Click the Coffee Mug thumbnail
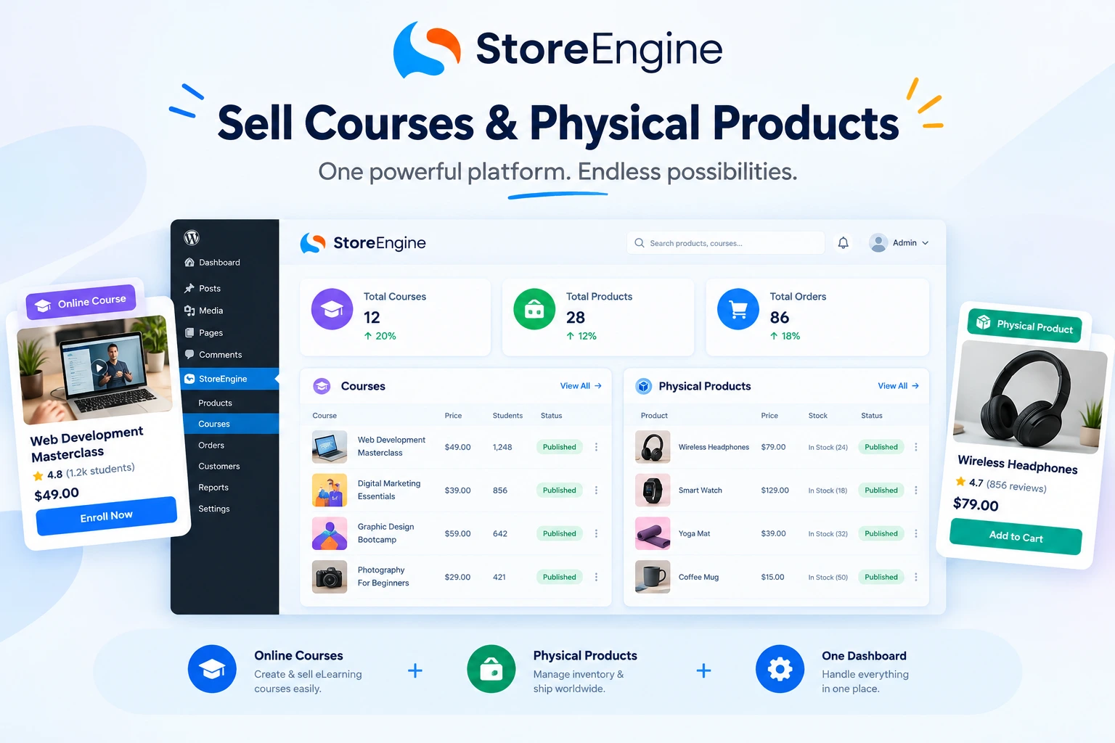 point(653,577)
